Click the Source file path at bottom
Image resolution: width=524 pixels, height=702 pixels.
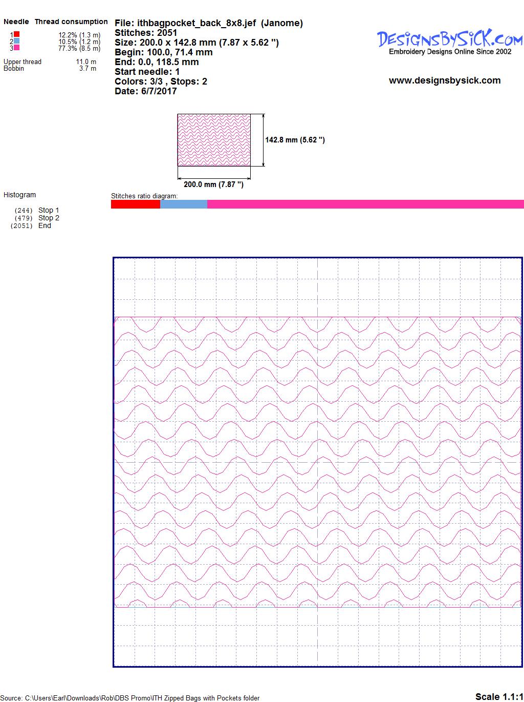coord(130,698)
